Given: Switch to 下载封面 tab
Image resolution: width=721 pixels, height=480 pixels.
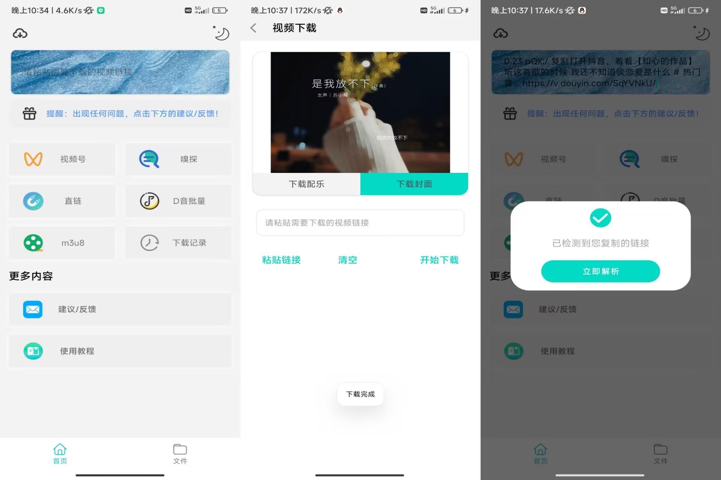Looking at the screenshot, I should (x=413, y=184).
